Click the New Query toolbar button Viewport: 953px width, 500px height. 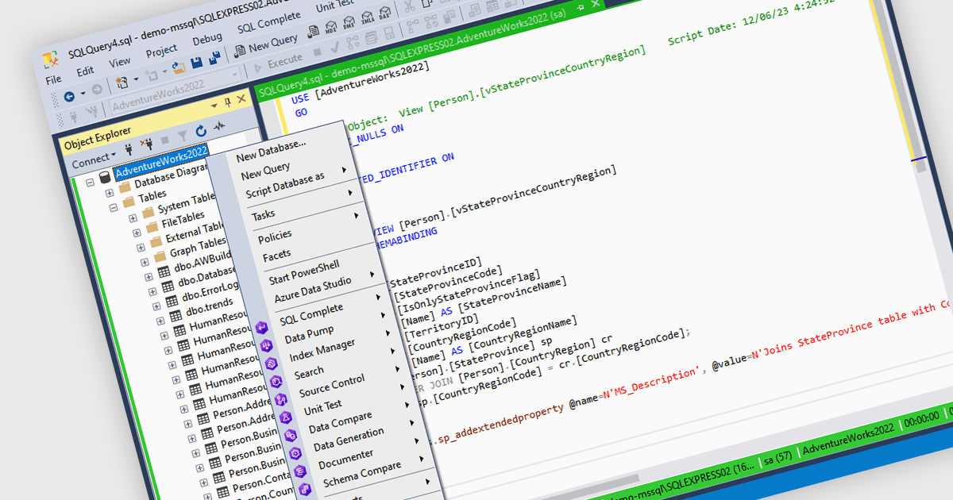tap(266, 45)
